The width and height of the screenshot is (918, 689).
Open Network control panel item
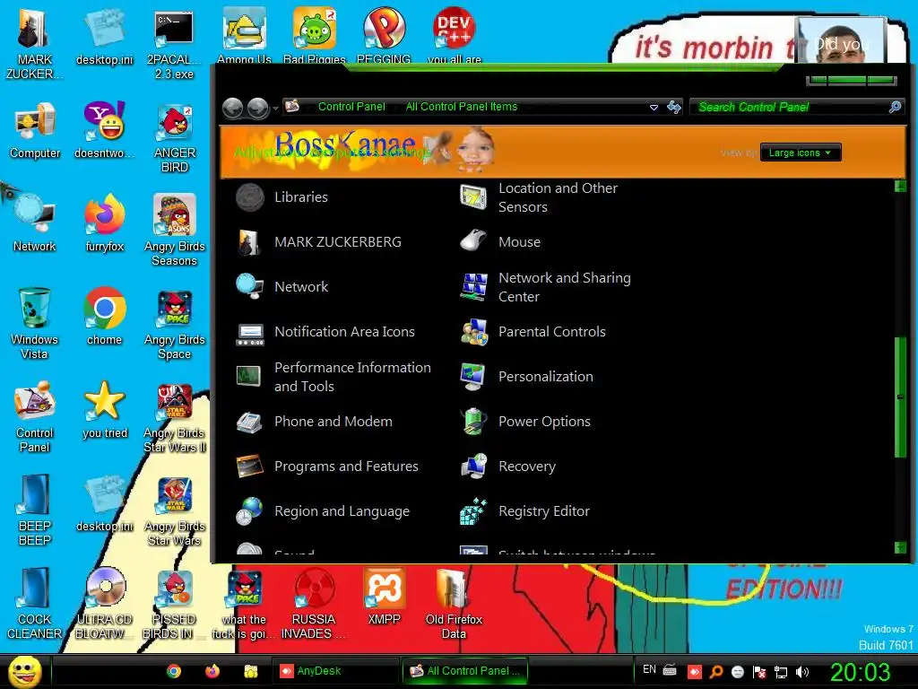(x=282, y=286)
